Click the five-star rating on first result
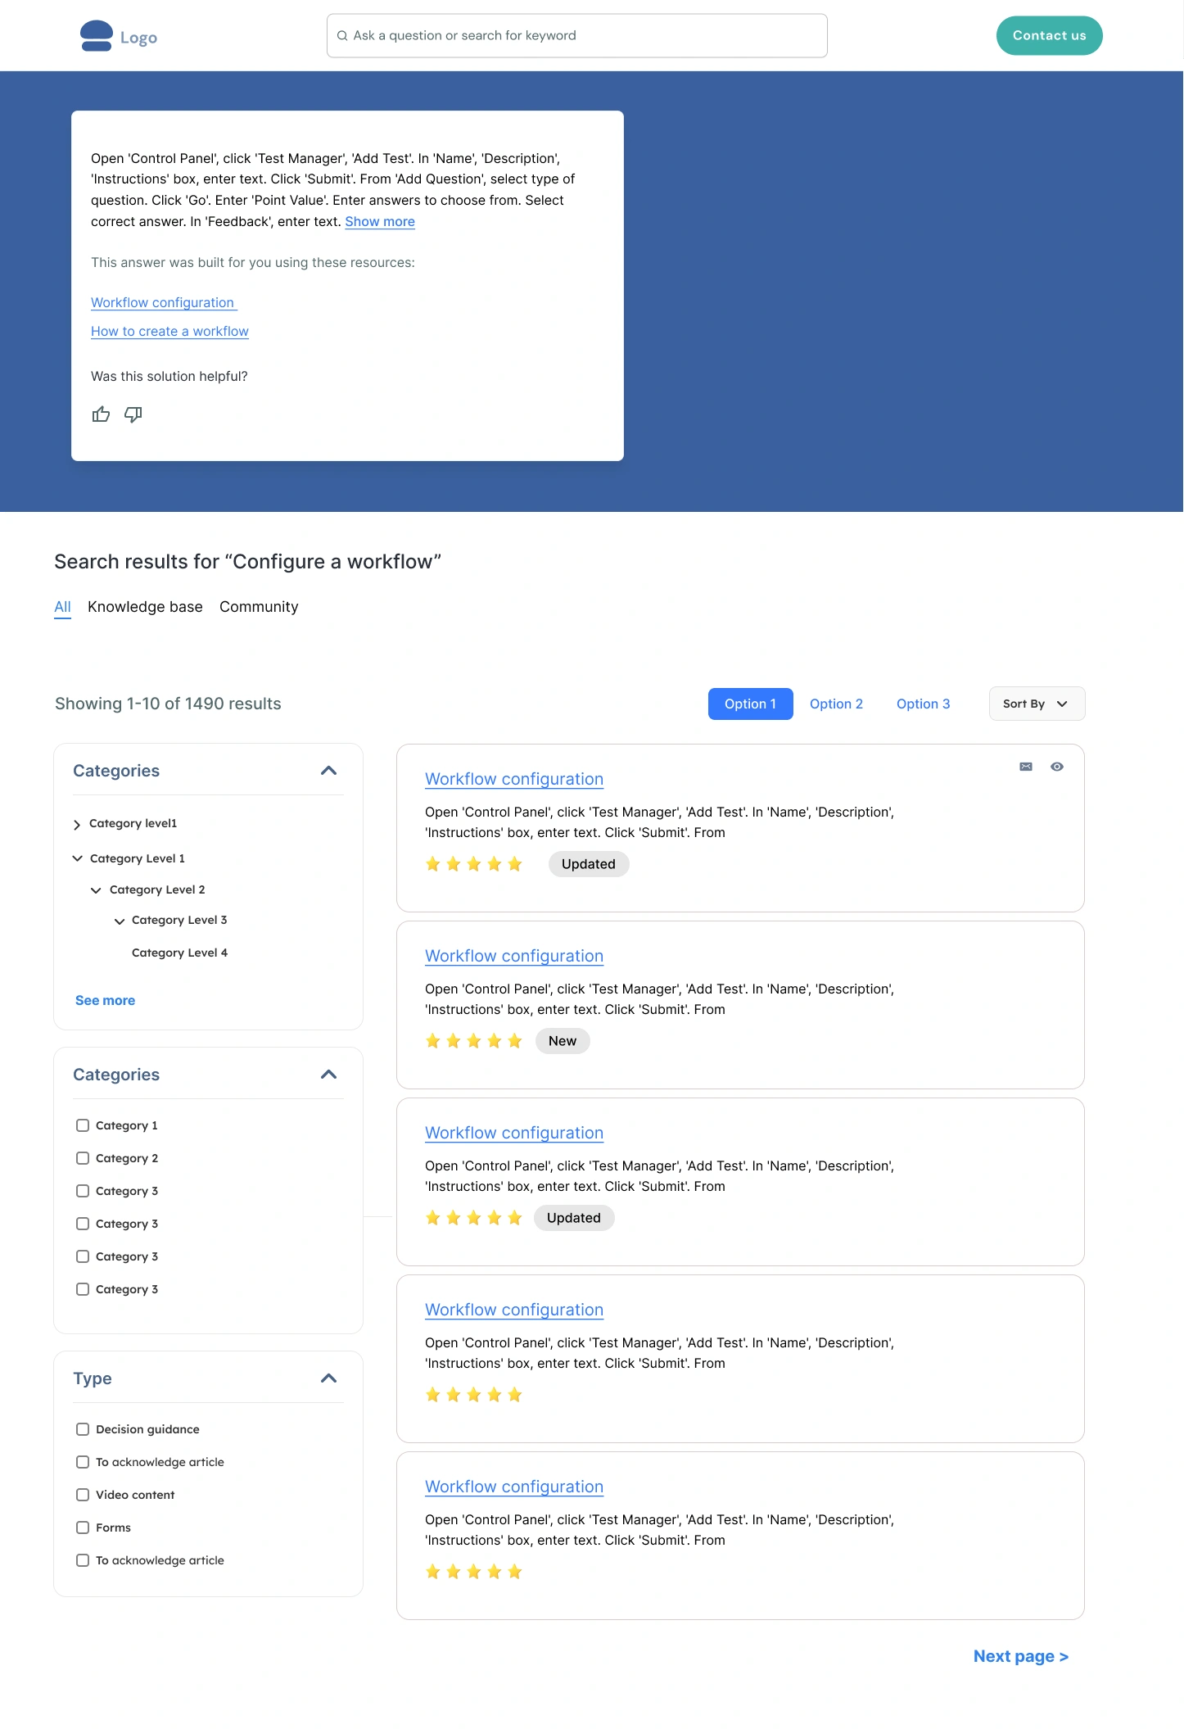The width and height of the screenshot is (1184, 1729). (x=473, y=864)
